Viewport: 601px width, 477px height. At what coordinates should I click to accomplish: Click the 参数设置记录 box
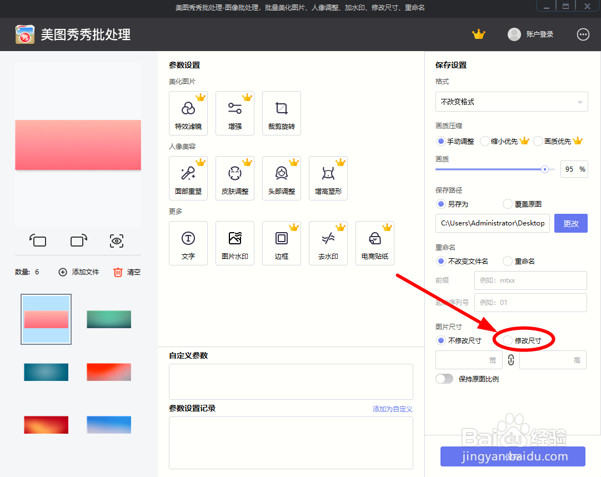click(291, 443)
